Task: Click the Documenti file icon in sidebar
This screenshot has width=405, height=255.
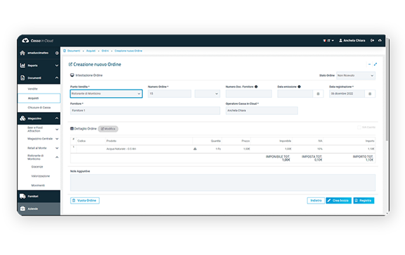Action: pos(22,77)
